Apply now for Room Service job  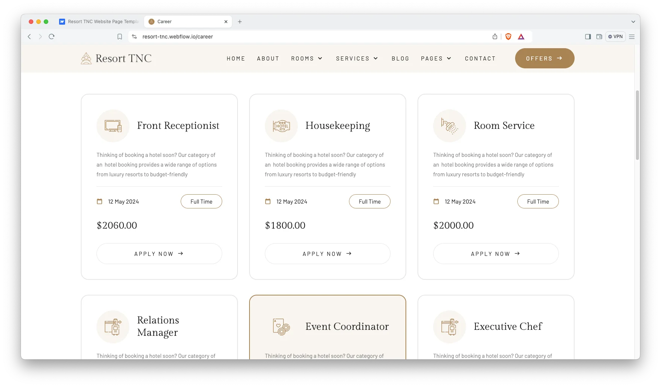(x=496, y=254)
